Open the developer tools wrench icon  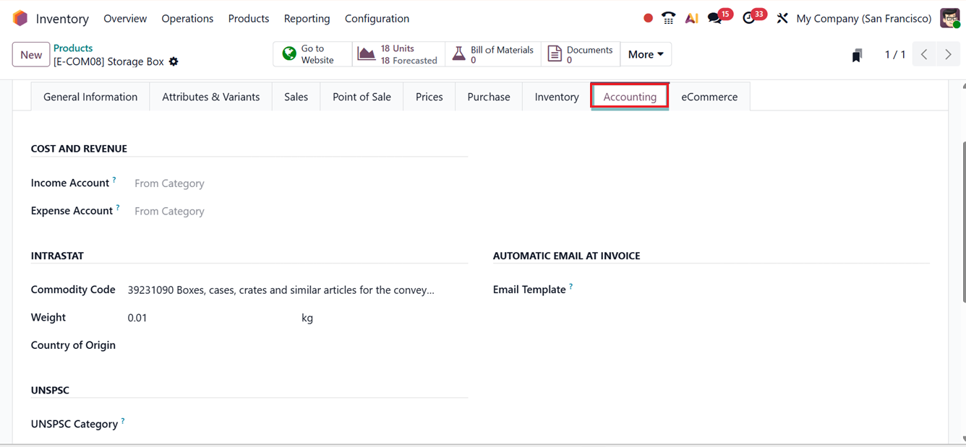[782, 17]
